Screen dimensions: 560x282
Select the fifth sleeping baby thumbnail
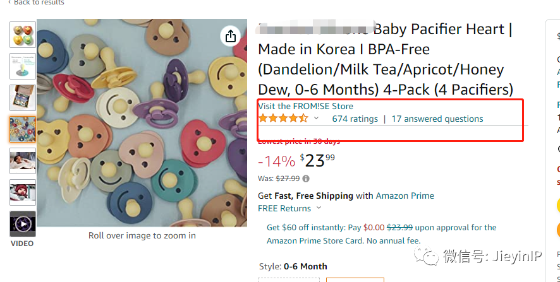point(23,161)
